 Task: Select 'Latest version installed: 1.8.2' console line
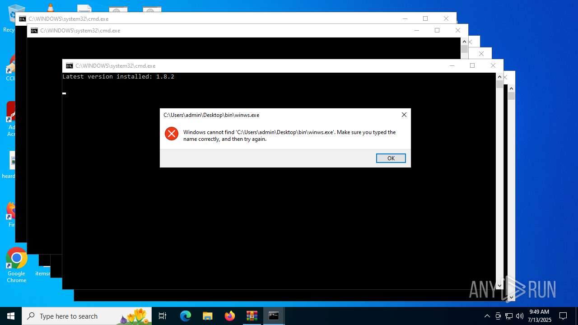tap(118, 77)
